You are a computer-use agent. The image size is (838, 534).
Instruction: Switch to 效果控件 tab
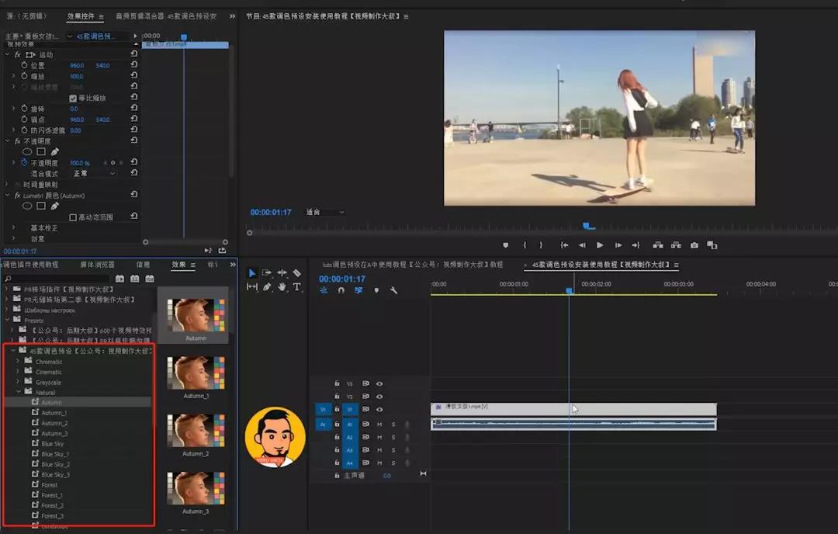pyautogui.click(x=81, y=16)
